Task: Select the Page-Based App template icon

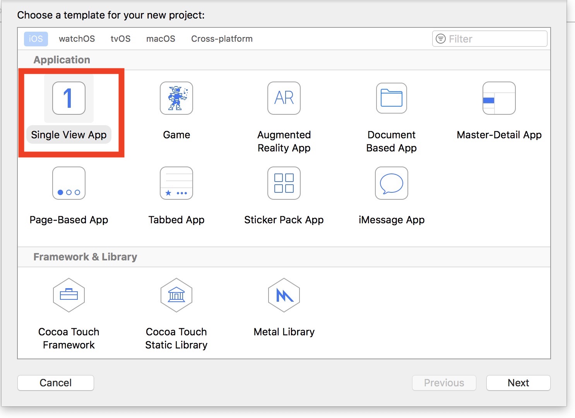Action: click(x=69, y=183)
